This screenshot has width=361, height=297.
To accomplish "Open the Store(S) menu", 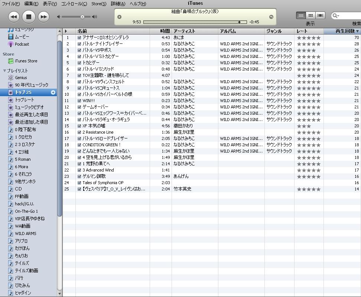I will point(99,4).
